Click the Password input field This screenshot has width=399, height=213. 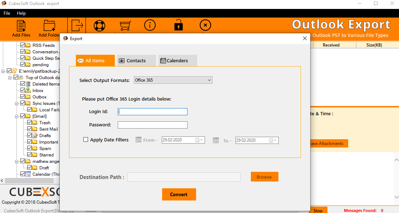coord(152,125)
